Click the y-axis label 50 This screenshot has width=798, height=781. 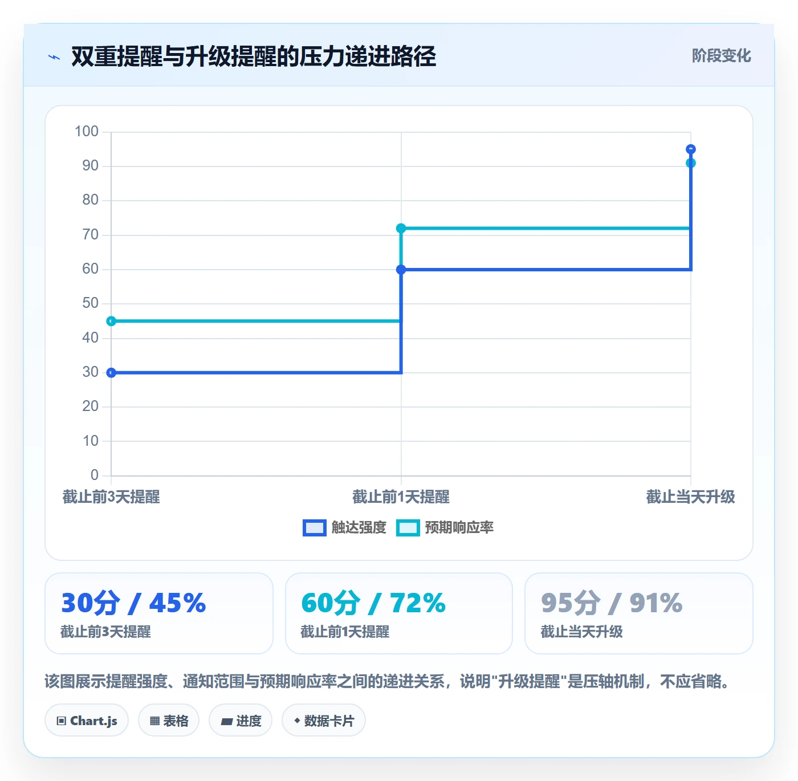90,303
